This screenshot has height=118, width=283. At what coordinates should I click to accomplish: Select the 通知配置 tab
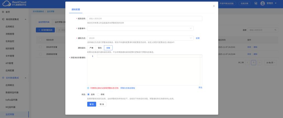(76, 9)
